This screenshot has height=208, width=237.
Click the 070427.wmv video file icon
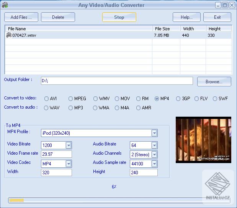[x=9, y=35]
